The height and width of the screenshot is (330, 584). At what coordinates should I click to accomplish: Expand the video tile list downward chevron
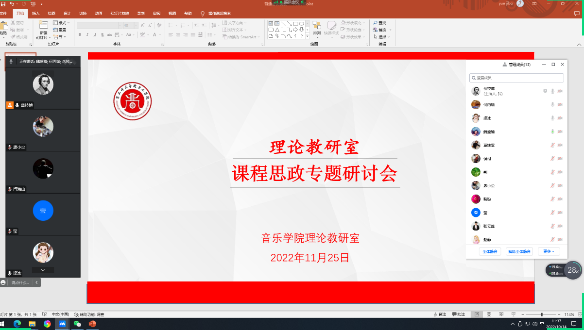43,270
